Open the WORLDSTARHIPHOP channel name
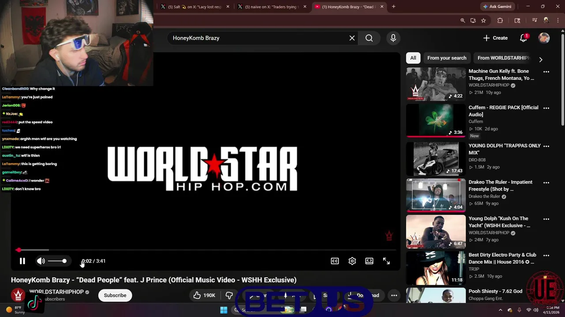 point(56,292)
